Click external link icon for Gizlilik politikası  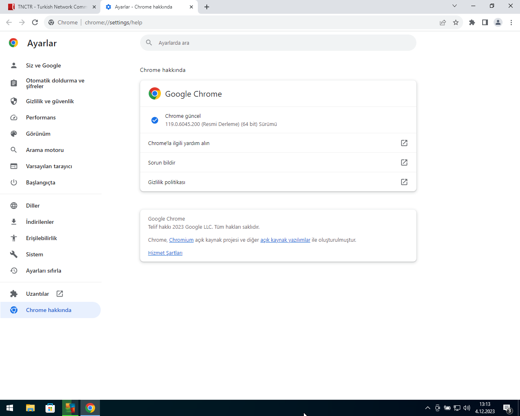[x=404, y=182]
